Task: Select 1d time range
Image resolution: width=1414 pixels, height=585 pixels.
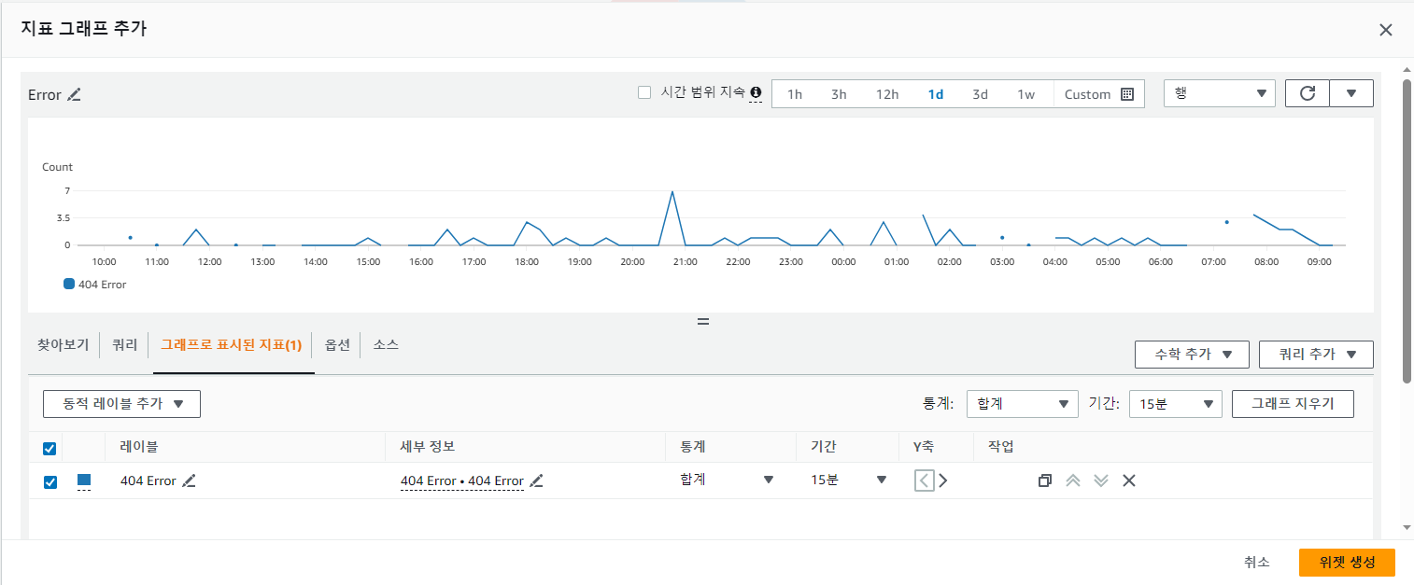Action: pos(935,94)
